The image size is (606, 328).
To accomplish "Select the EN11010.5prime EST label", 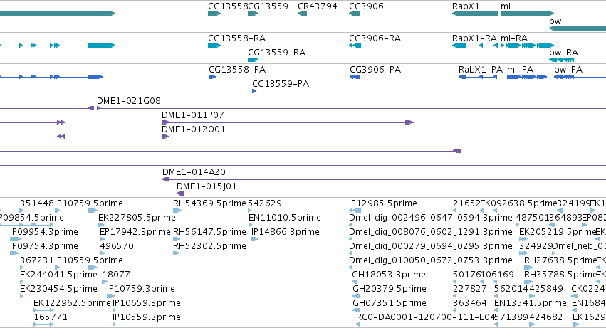I will [x=284, y=218].
